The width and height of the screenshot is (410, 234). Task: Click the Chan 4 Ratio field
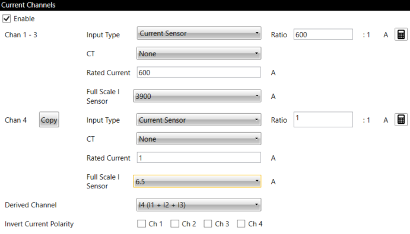click(x=323, y=120)
